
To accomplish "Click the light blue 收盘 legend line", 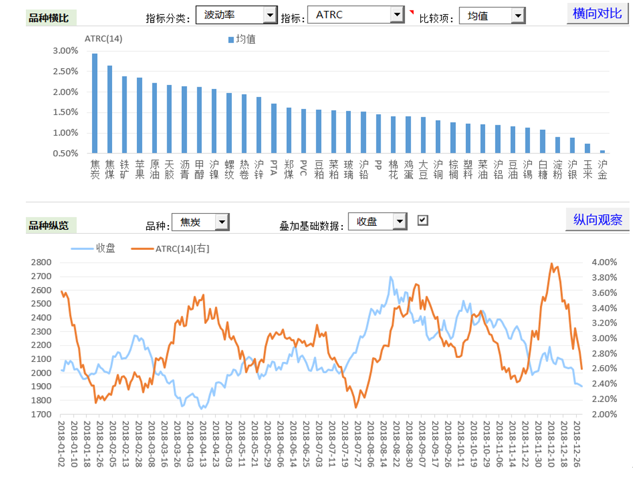I will pyautogui.click(x=82, y=249).
